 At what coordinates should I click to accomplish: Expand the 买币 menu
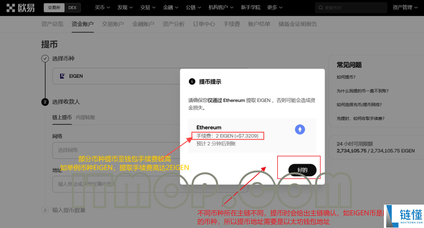pos(102,7)
